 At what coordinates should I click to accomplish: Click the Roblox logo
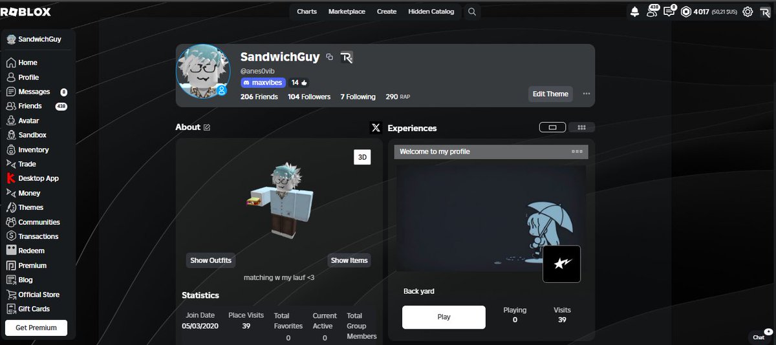pos(26,12)
